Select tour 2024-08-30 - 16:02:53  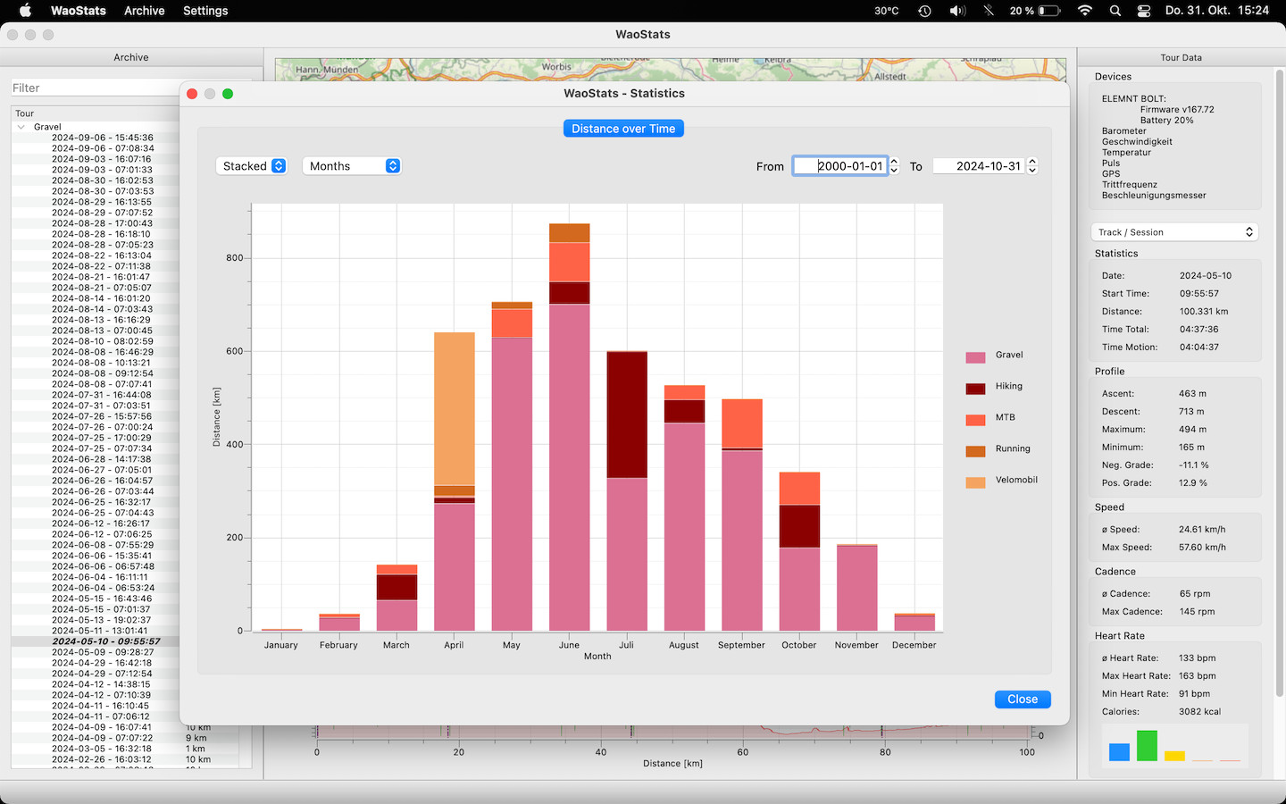(x=103, y=180)
